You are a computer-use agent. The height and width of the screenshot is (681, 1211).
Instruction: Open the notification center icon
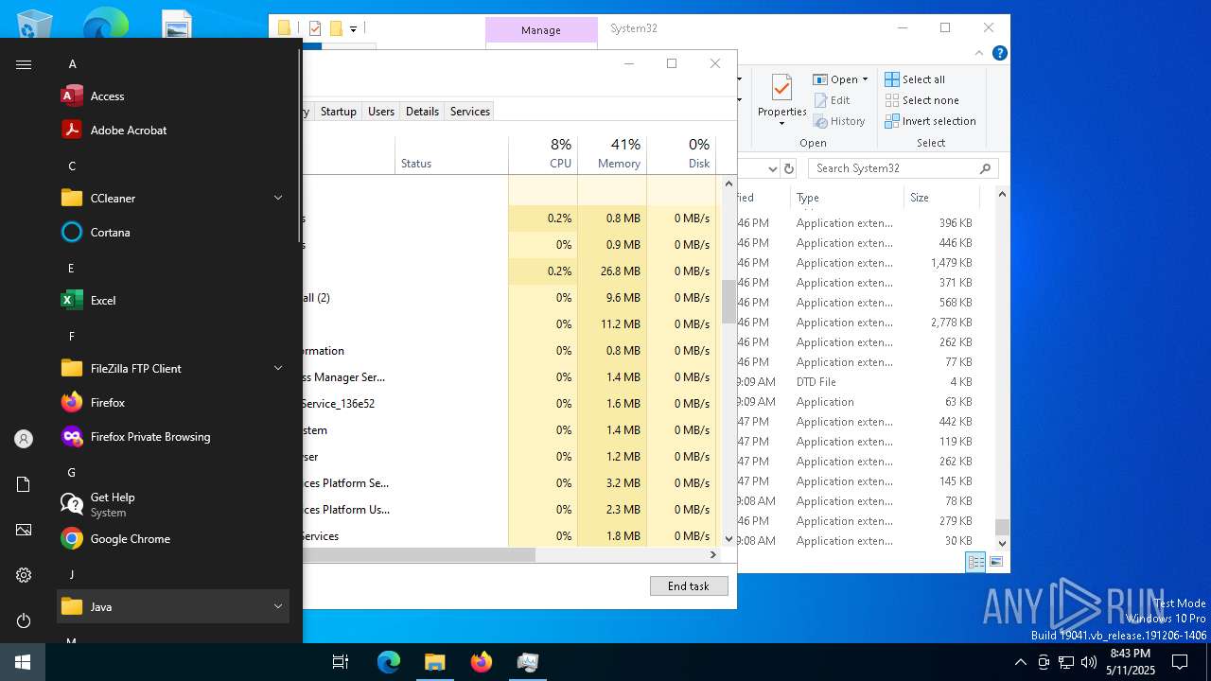coord(1180,662)
